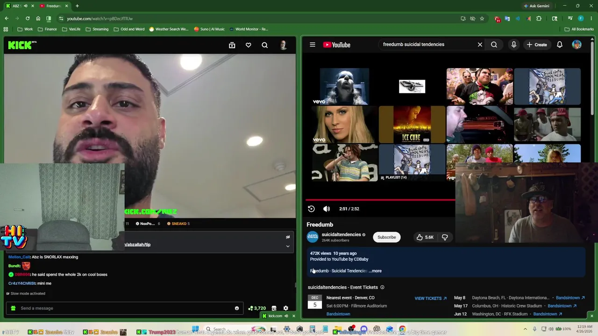Open the Kick profile avatar menu

(283, 45)
